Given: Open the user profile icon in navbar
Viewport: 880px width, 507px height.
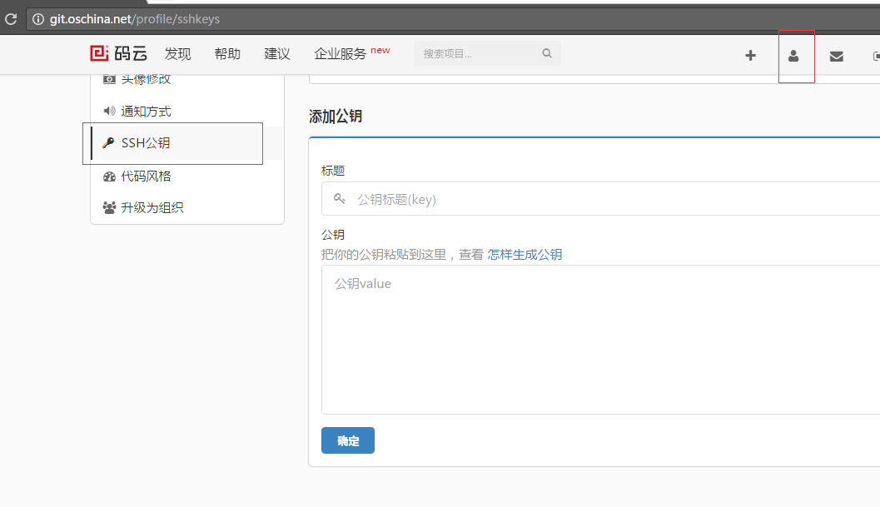Looking at the screenshot, I should coord(794,56).
